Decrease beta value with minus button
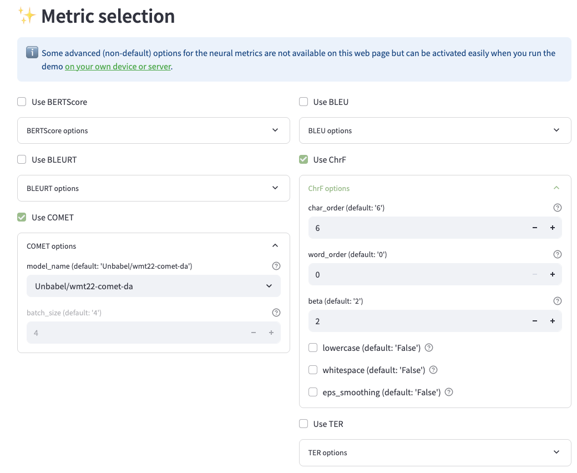 coord(535,321)
